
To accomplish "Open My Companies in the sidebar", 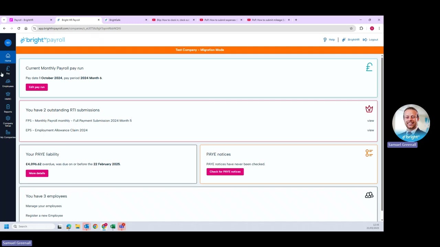I will pyautogui.click(x=8, y=134).
